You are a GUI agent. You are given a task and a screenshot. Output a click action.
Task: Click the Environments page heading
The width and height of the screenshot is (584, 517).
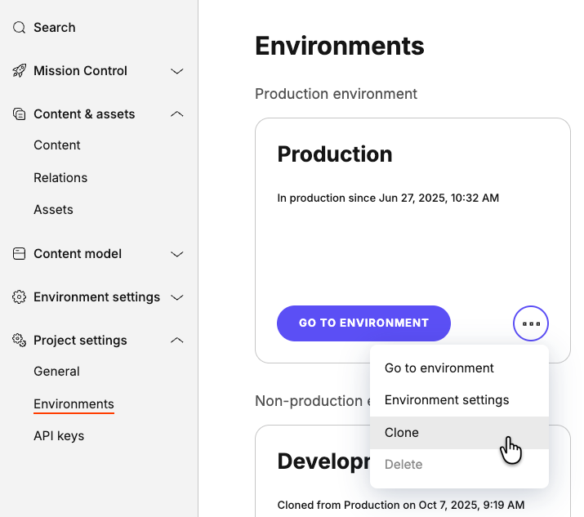[340, 46]
